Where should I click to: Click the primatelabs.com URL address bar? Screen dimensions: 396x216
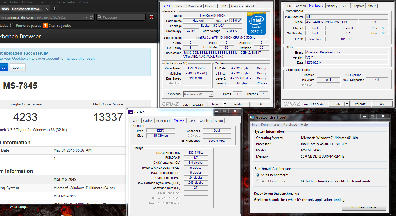[x=42, y=17]
